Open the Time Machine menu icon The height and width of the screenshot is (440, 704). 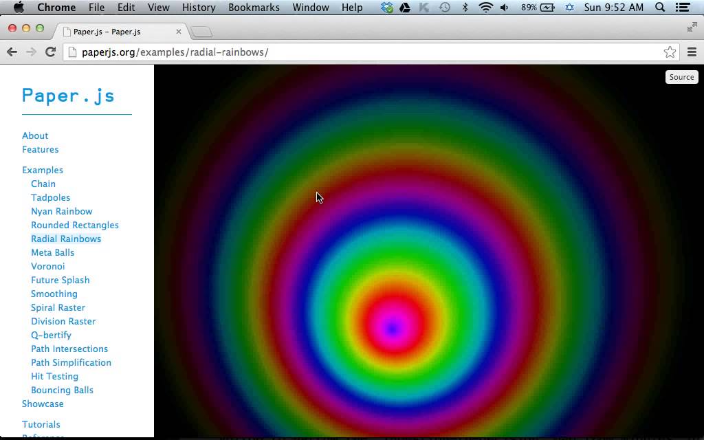pyautogui.click(x=445, y=7)
